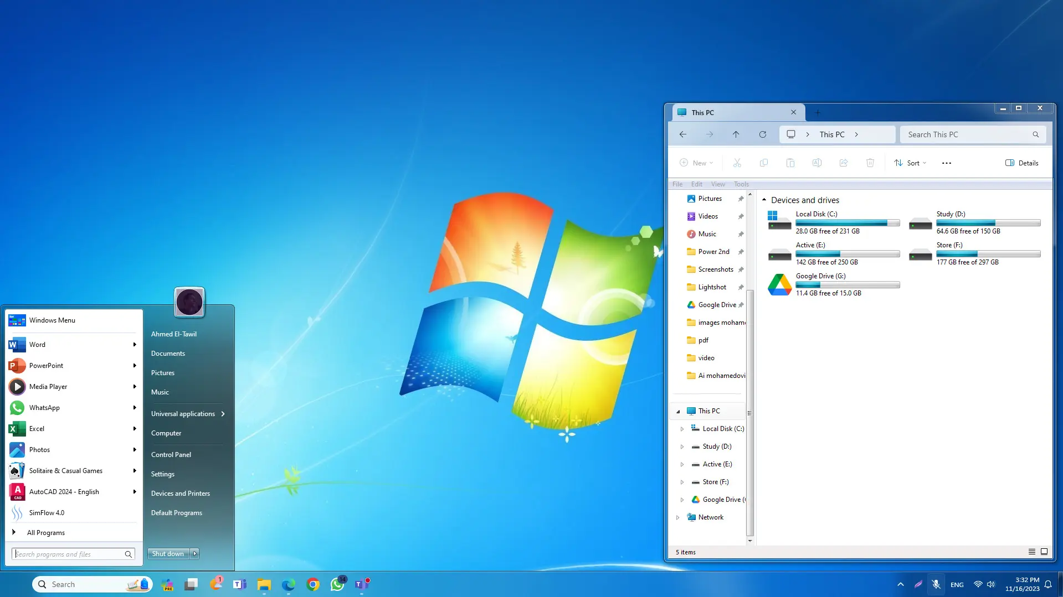This screenshot has width=1063, height=597.
Task: Open Google Chrome from the taskbar
Action: [313, 584]
